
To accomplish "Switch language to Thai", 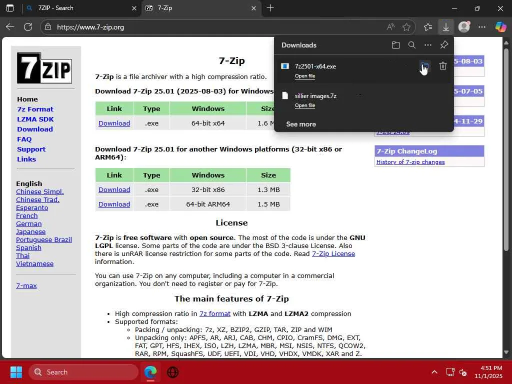I will pos(23,255).
